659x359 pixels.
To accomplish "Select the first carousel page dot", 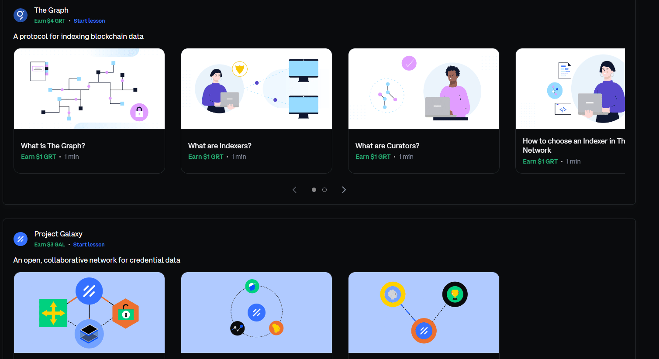I will click(314, 190).
